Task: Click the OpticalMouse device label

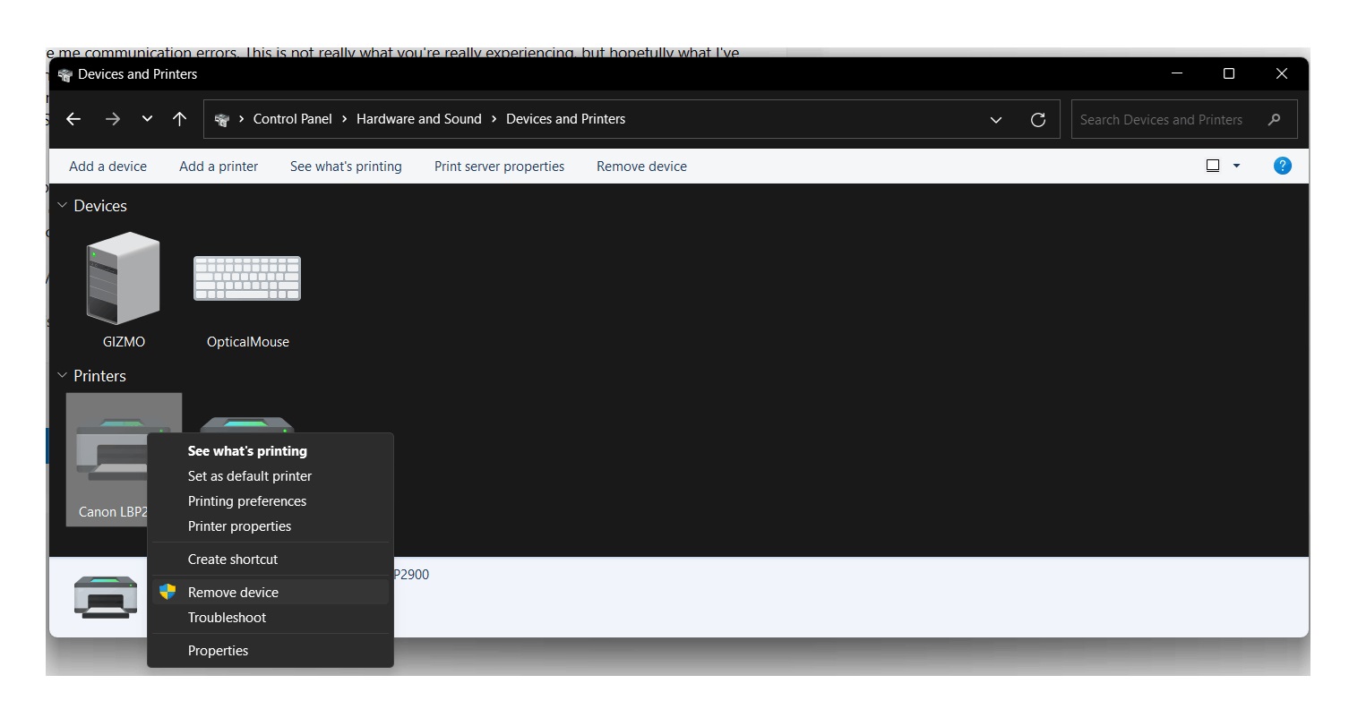Action: [x=248, y=342]
